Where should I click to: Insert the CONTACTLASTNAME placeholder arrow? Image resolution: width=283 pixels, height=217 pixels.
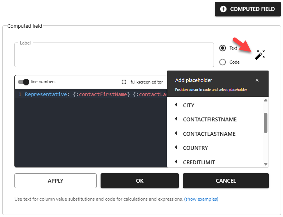[x=176, y=133]
